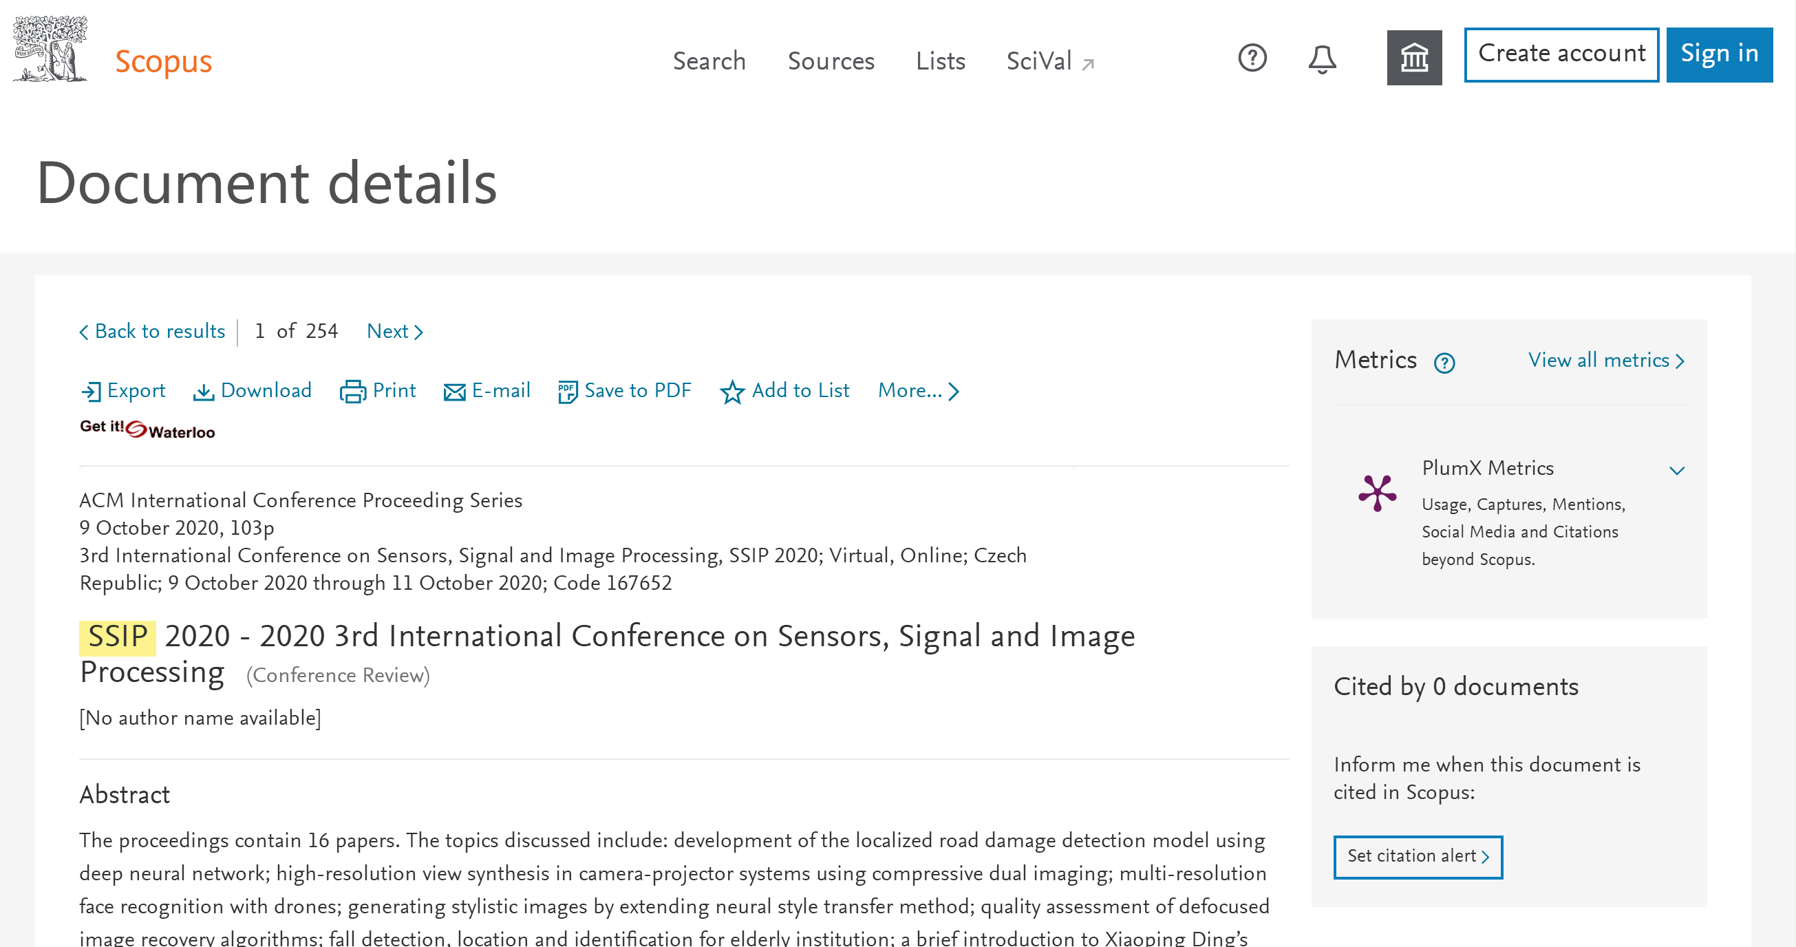Open the SciVal external link
The width and height of the screenshot is (1796, 947).
tap(1050, 61)
